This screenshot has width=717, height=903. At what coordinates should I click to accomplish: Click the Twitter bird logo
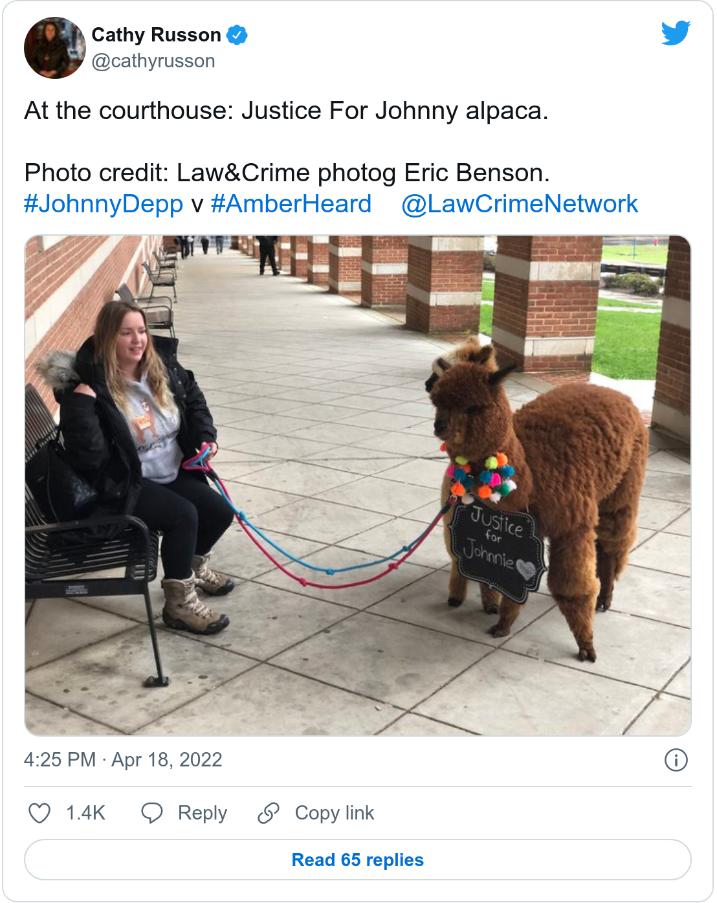(x=676, y=33)
